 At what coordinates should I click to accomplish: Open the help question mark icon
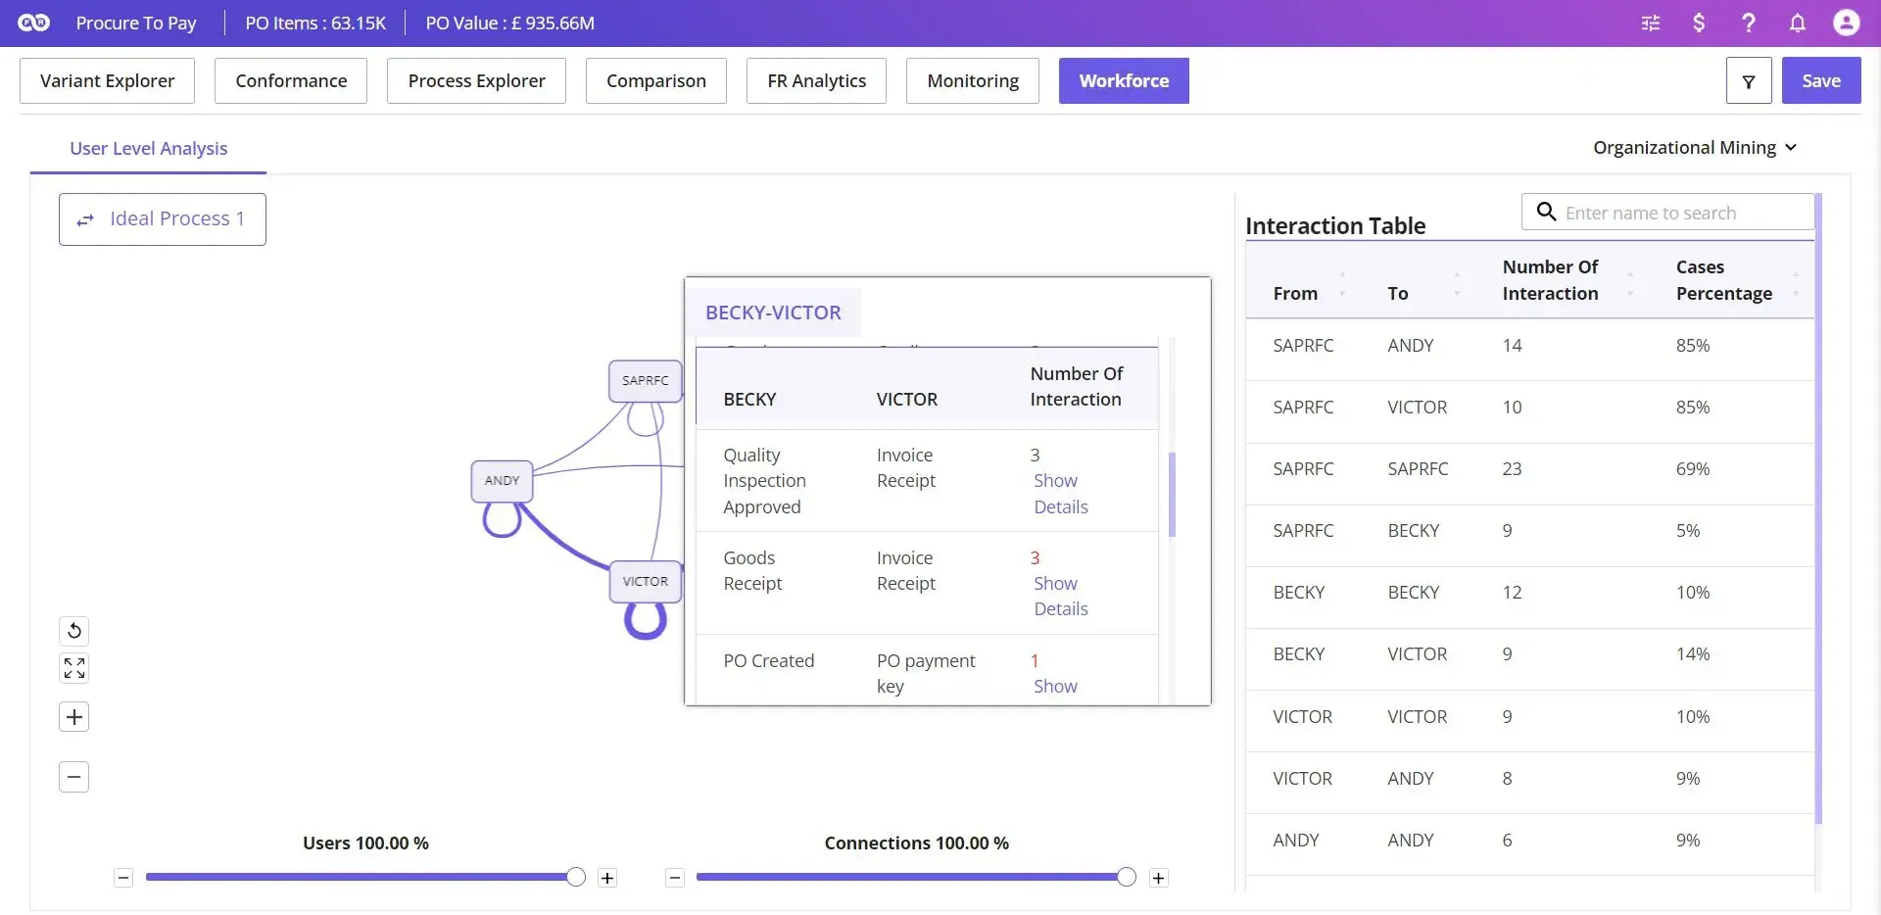(1749, 24)
